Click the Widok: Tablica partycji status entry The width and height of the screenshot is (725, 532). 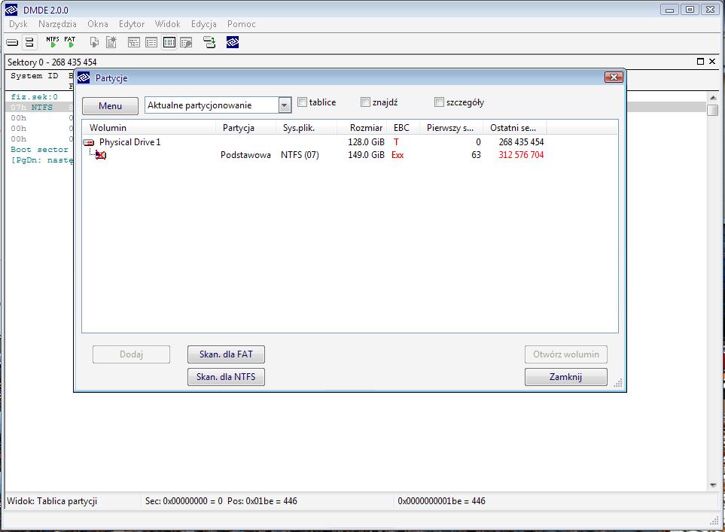52,501
